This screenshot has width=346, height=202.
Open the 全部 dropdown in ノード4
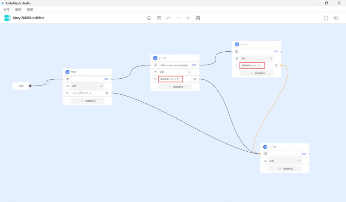pos(256,58)
